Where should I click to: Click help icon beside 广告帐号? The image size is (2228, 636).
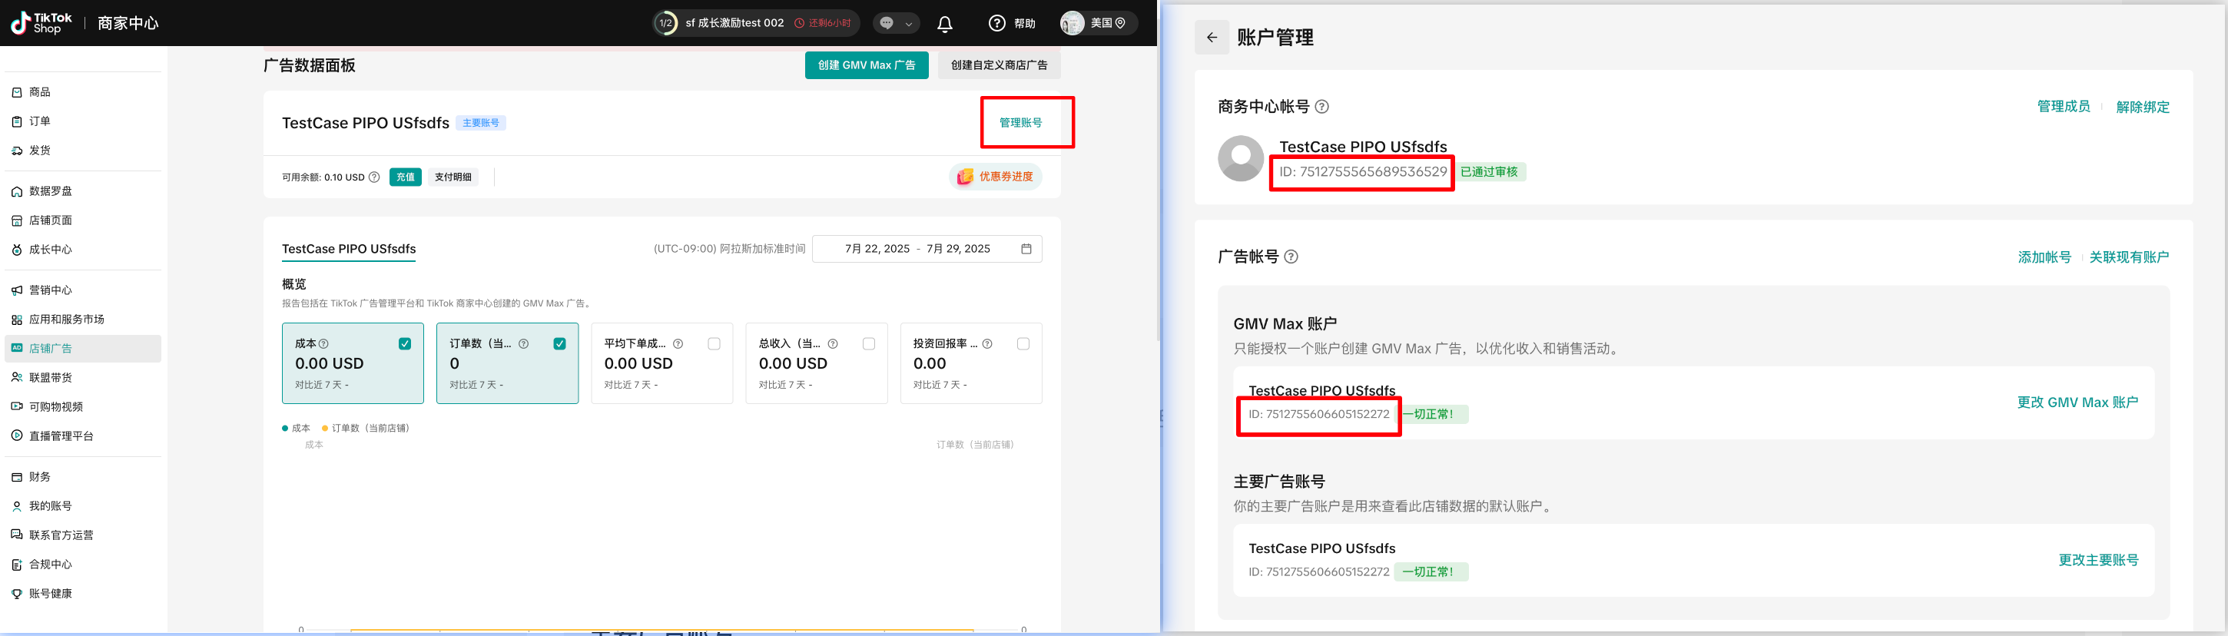(x=1291, y=257)
